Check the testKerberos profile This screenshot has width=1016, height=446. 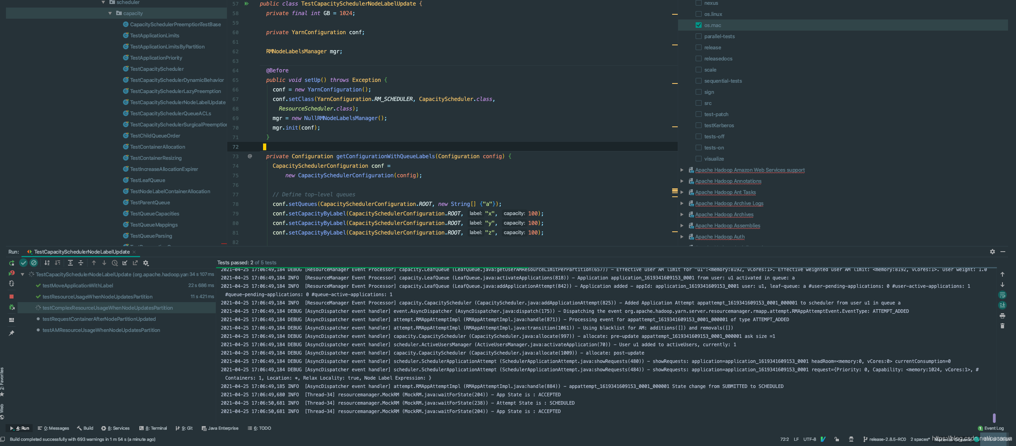[x=698, y=125]
